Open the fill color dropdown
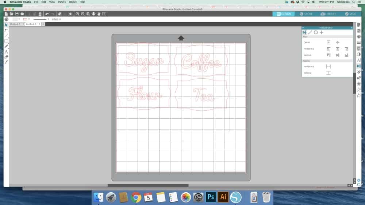Image resolution: width=365 pixels, height=205 pixels. (x=19, y=19)
